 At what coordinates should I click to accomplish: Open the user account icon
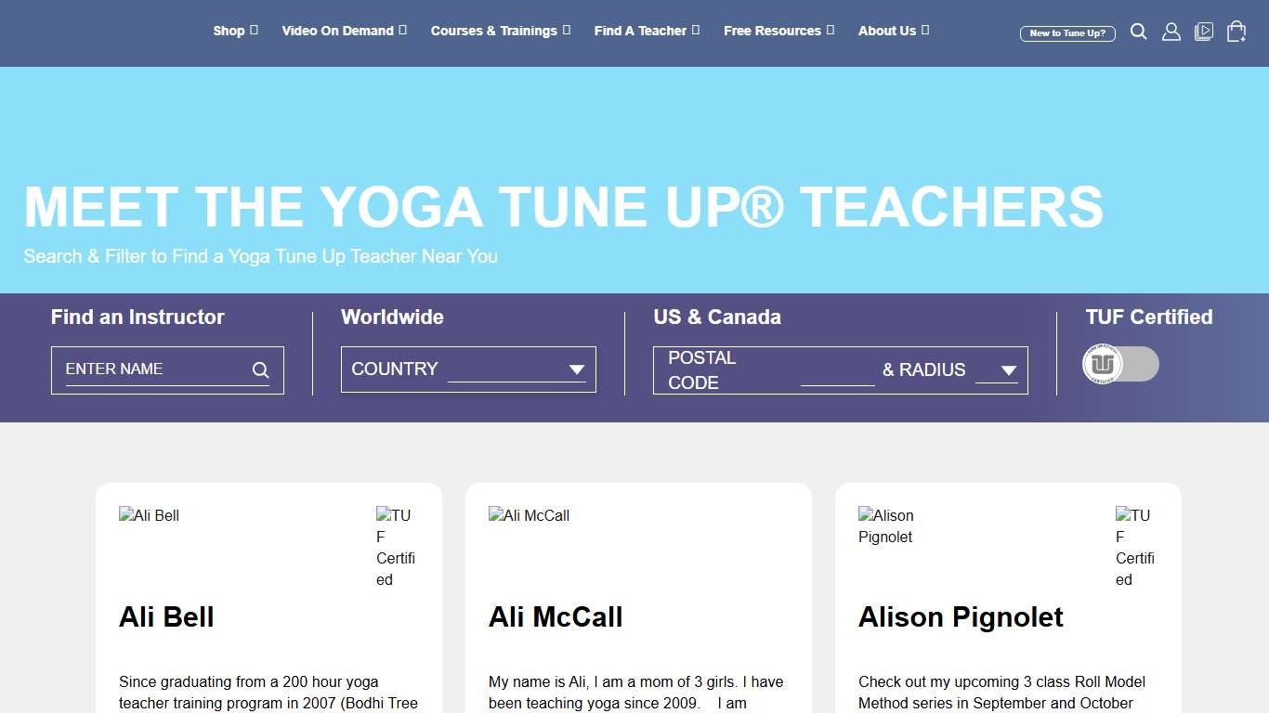(x=1171, y=32)
